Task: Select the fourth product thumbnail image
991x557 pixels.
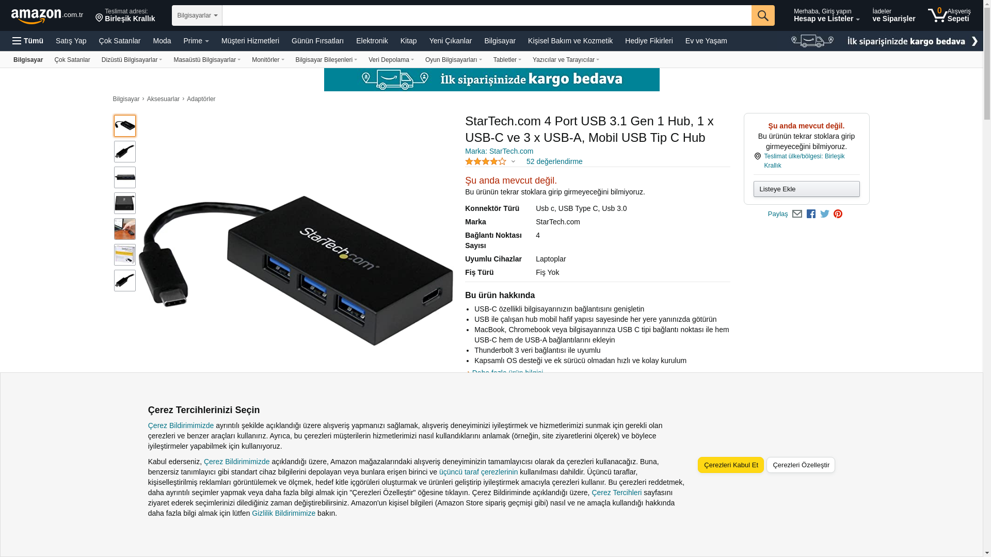Action: (x=125, y=203)
